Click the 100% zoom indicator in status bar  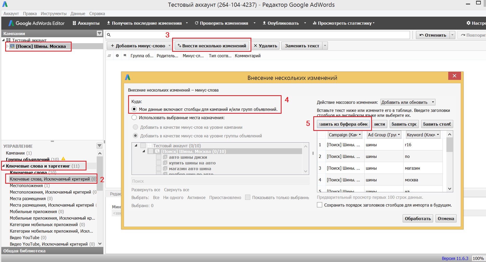click(x=478, y=258)
